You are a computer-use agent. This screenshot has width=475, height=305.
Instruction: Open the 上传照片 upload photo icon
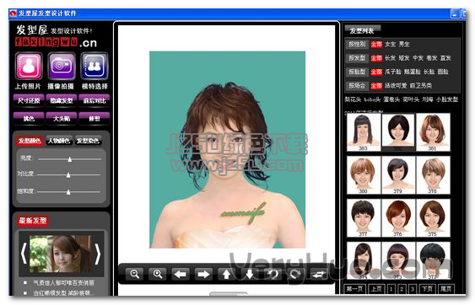29,66
